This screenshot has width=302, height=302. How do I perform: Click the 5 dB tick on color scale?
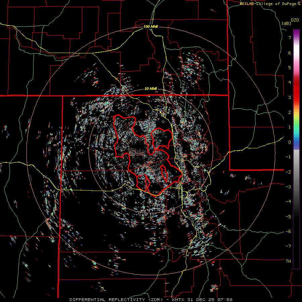tap(290, 67)
